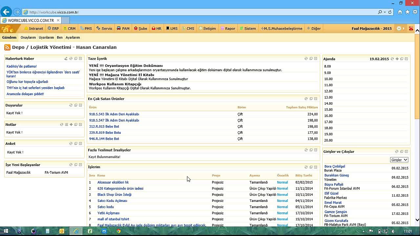Viewport: 420px width, 236px height.
Task: Add an agenda event with plus icon
Action: pos(397,59)
